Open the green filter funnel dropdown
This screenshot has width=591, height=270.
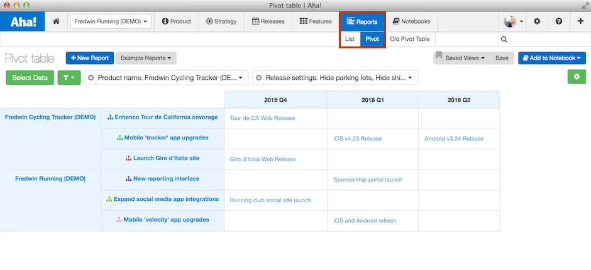pyautogui.click(x=69, y=78)
